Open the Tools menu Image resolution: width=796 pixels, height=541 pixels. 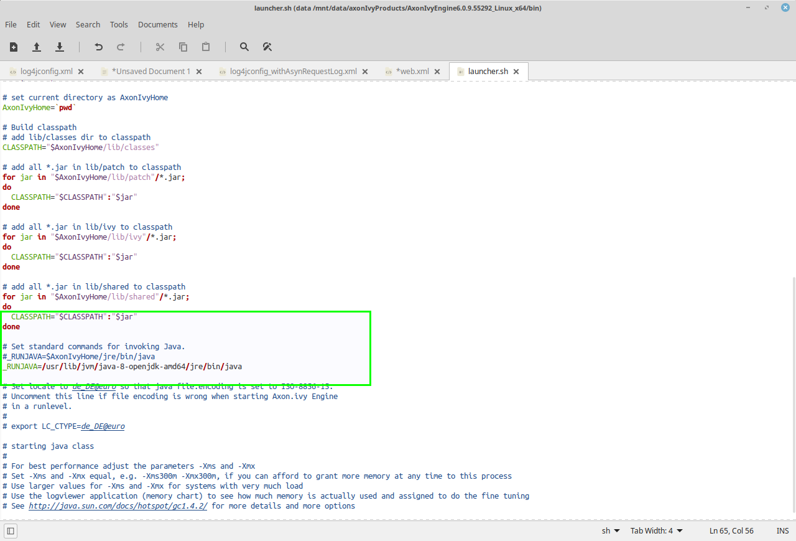pos(119,24)
